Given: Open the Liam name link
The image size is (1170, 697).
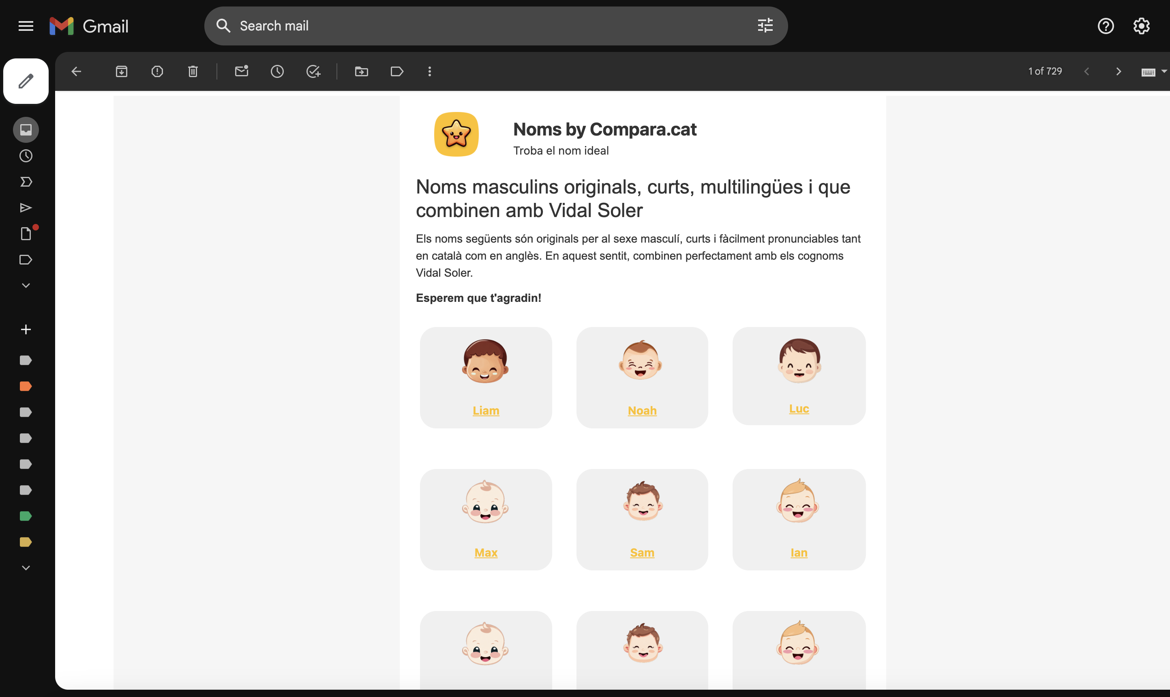Looking at the screenshot, I should (x=486, y=411).
